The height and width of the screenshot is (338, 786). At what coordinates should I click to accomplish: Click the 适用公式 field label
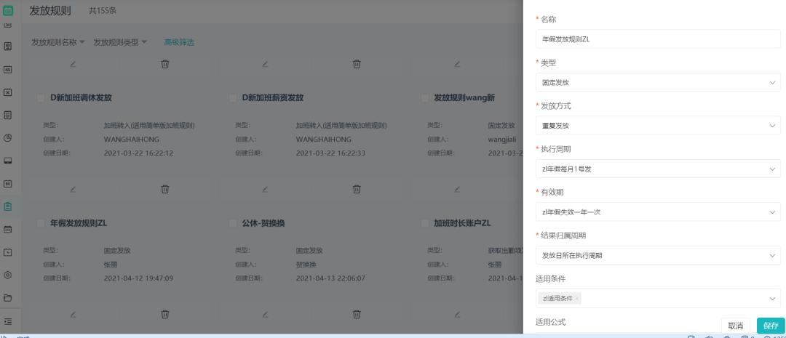(x=550, y=322)
